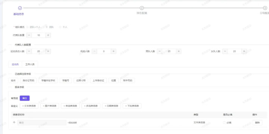Click the 近期寸照 field tag
Image resolution: width=269 pixels, height=134 pixels.
click(81, 80)
